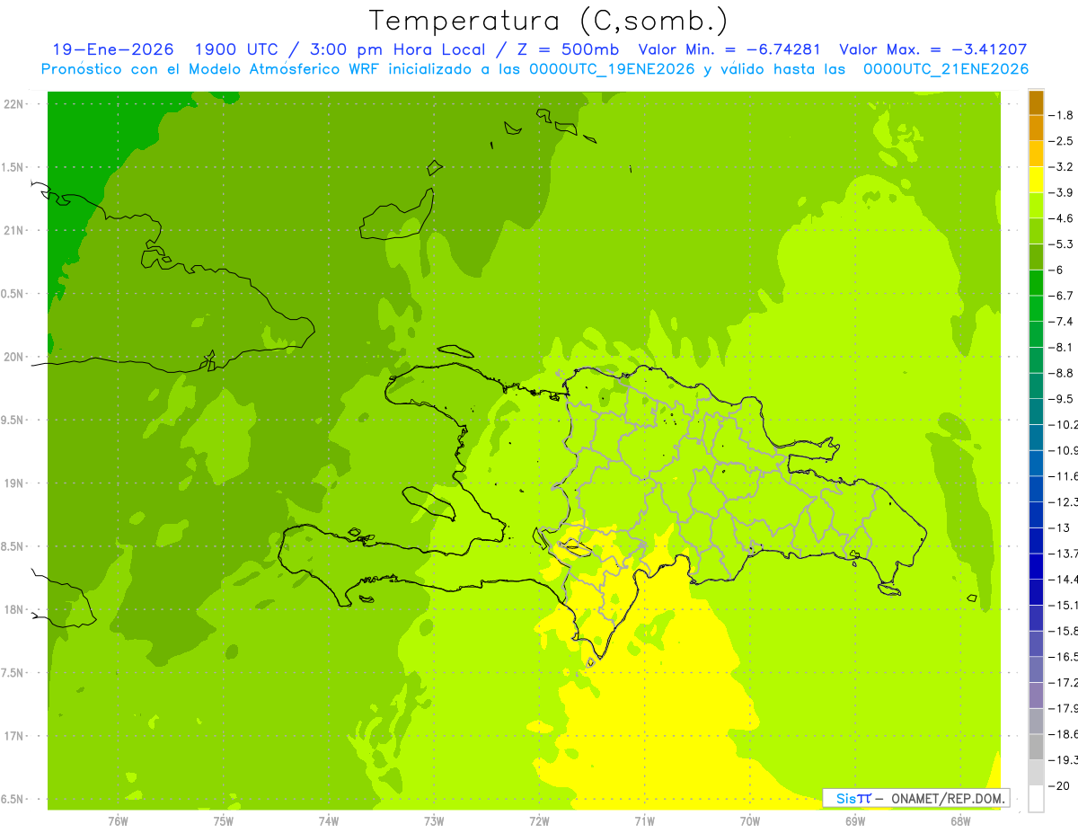Click the '20N' latitude label
This screenshot has height=833, width=1078.
click(x=13, y=357)
